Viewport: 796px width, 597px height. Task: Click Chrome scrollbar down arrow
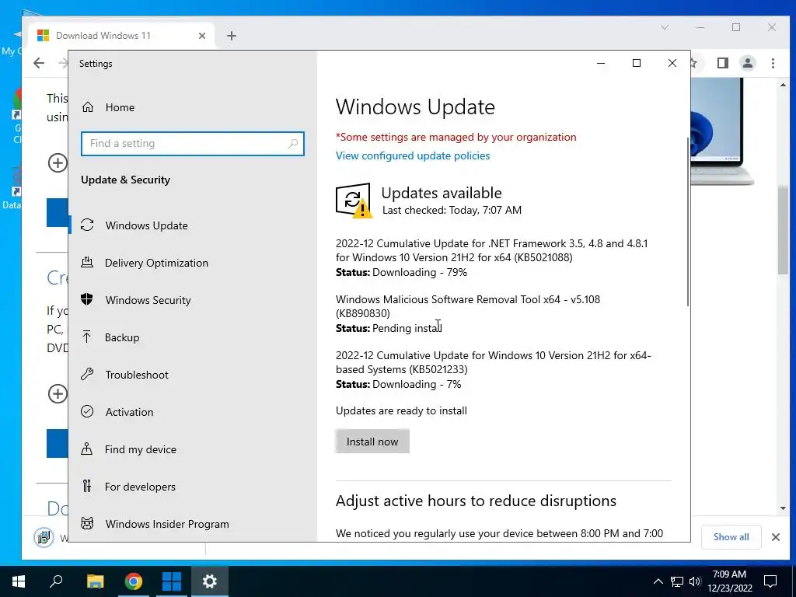point(783,508)
